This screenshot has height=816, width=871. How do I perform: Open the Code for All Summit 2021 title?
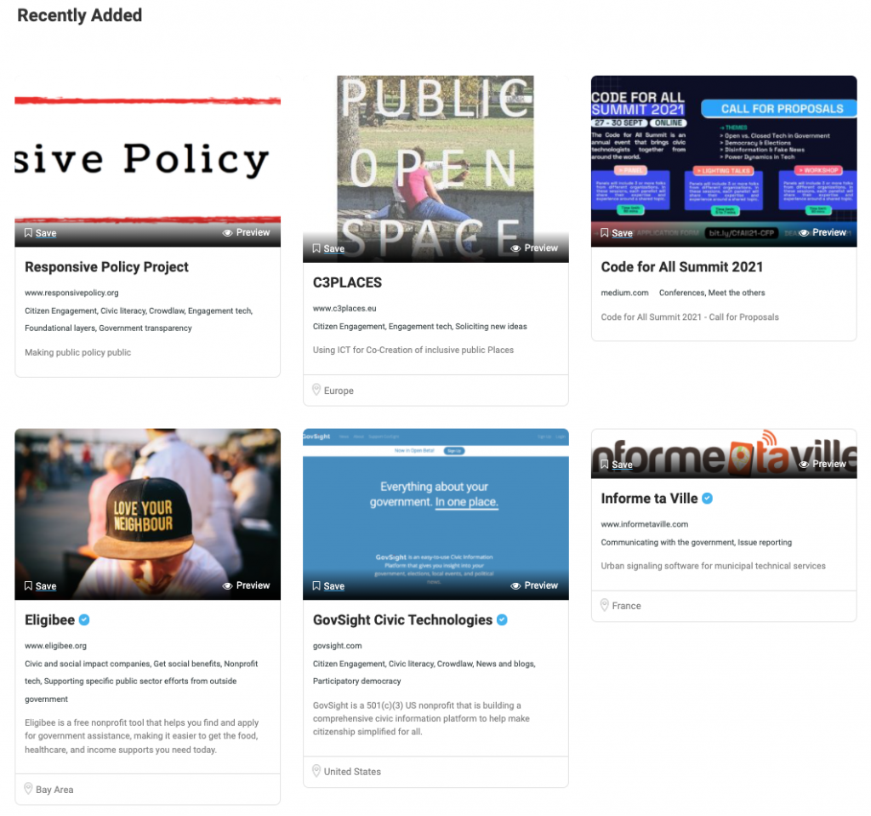coord(682,267)
